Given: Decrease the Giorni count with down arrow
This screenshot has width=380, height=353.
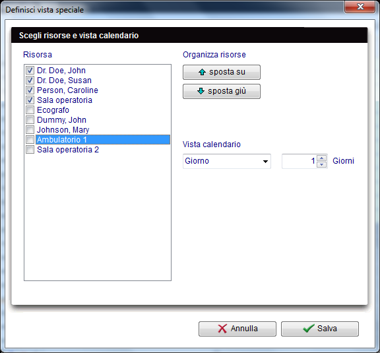Looking at the screenshot, I should coord(321,164).
